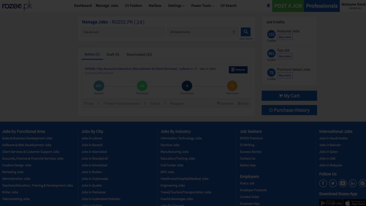Switch to the Draft (0) tab
The width and height of the screenshot is (366, 206).
click(113, 54)
